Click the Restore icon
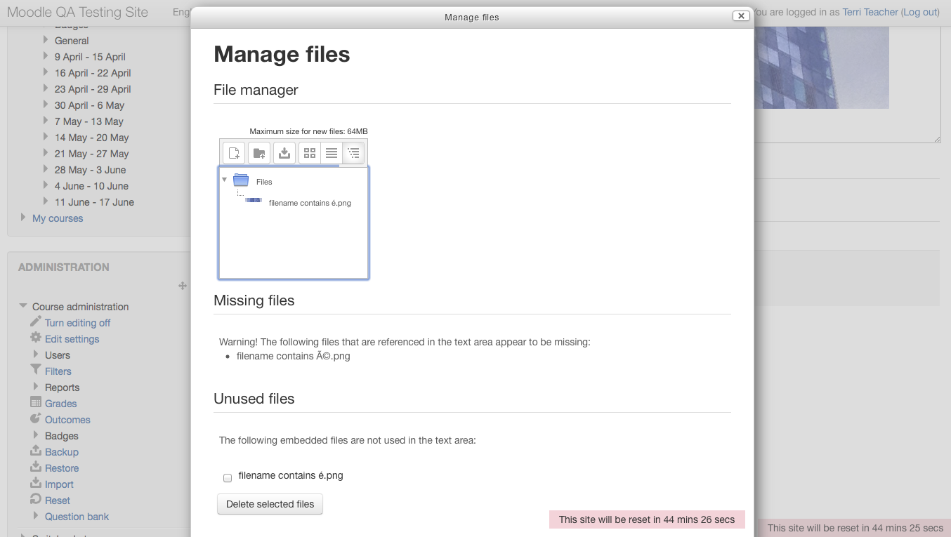951x537 pixels. [x=36, y=467]
